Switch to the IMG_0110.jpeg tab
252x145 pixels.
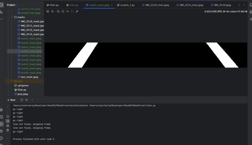click(x=221, y=5)
